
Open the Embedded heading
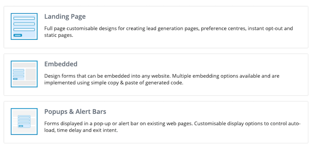[61, 64]
